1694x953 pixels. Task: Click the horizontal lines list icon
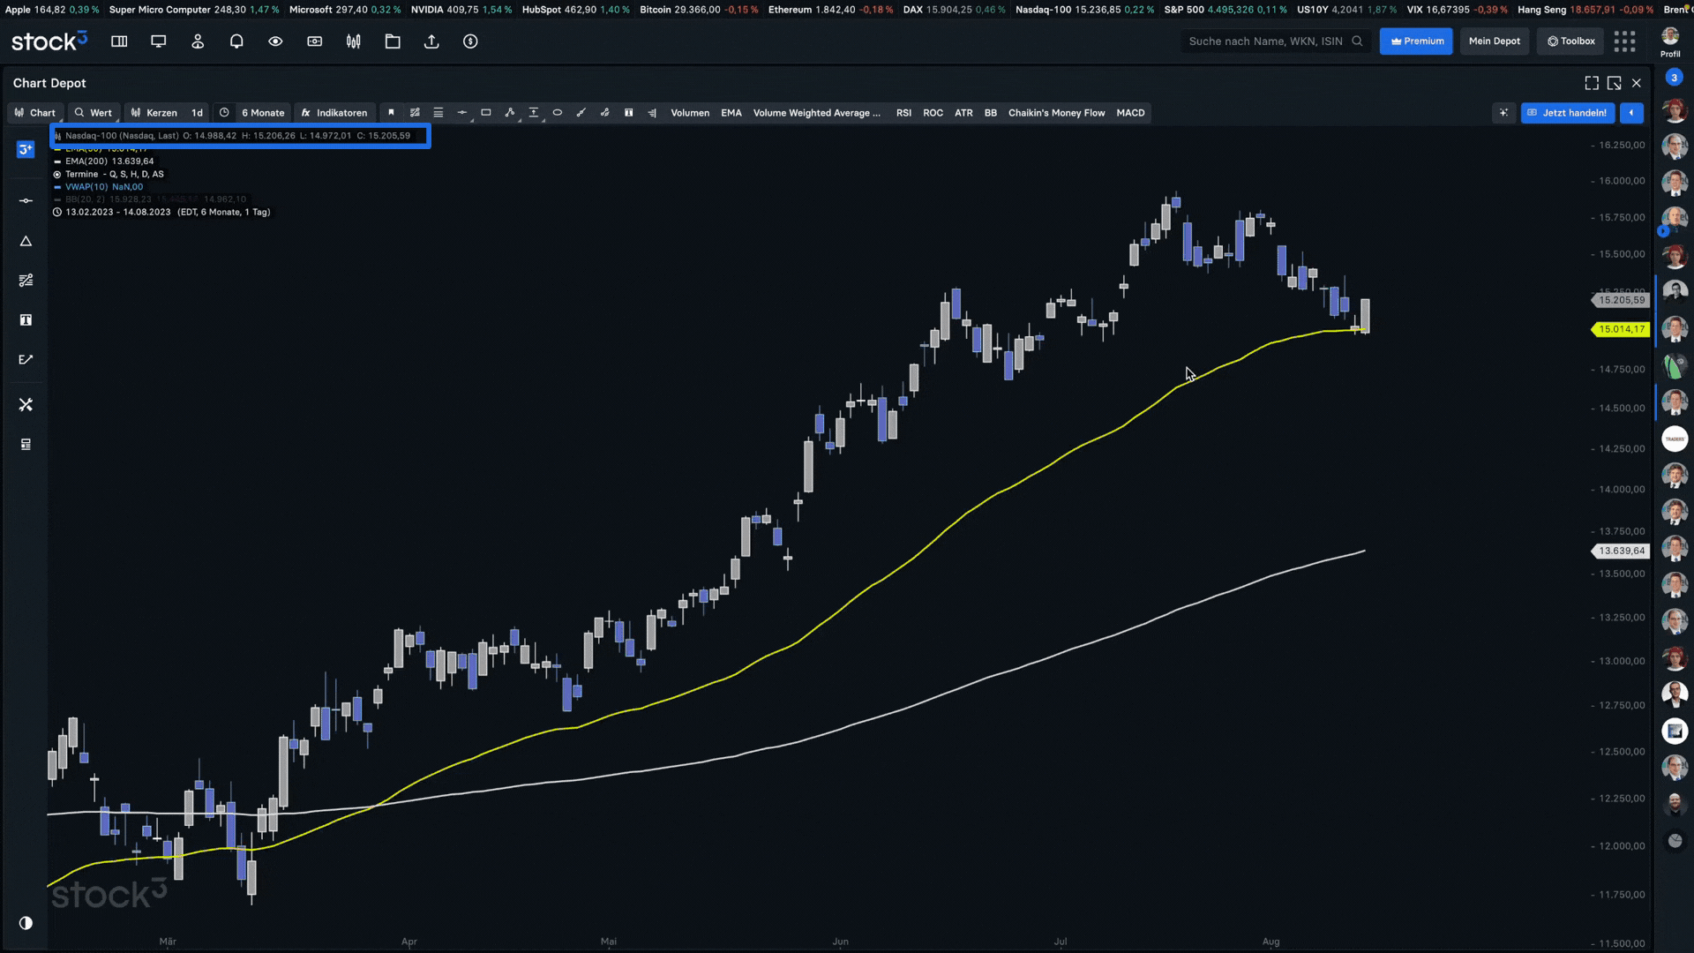click(438, 113)
